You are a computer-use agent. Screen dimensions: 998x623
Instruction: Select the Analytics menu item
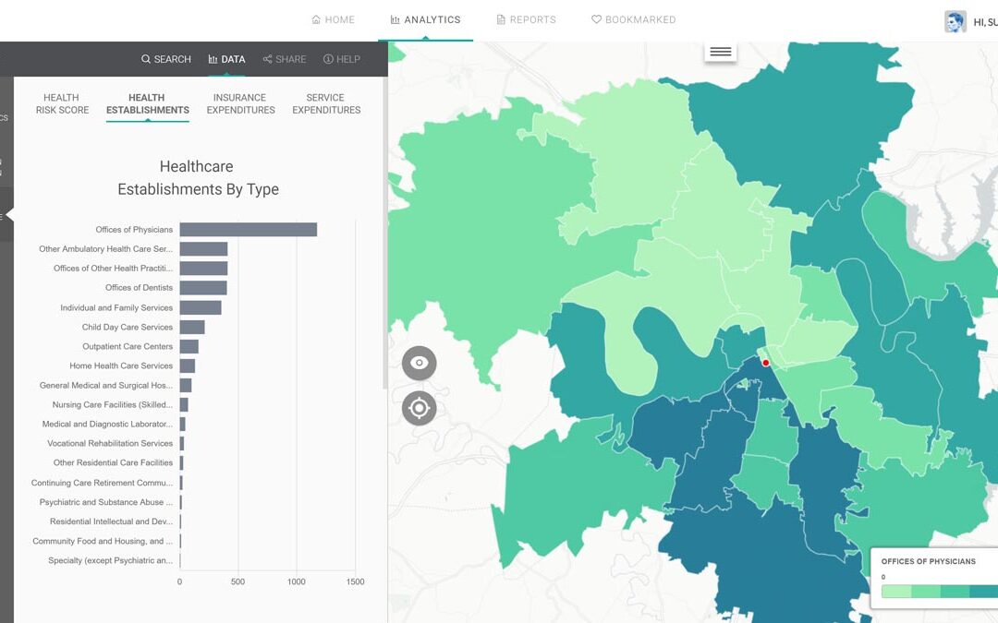tap(425, 19)
